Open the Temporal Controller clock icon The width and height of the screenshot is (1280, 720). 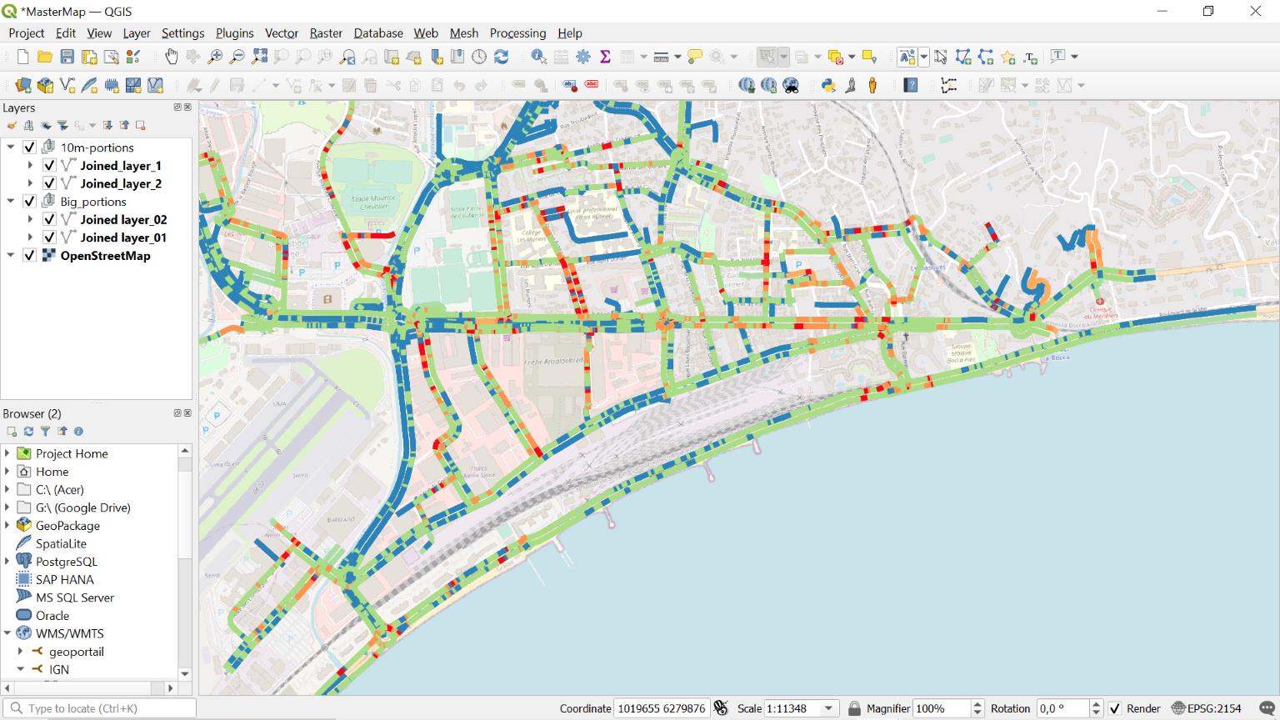480,57
